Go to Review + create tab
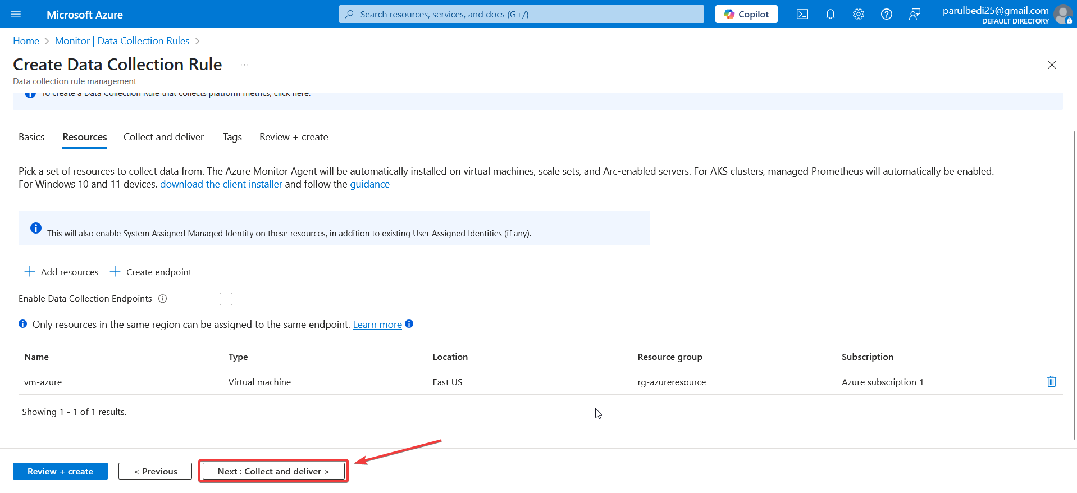Image resolution: width=1077 pixels, height=493 pixels. coord(294,137)
